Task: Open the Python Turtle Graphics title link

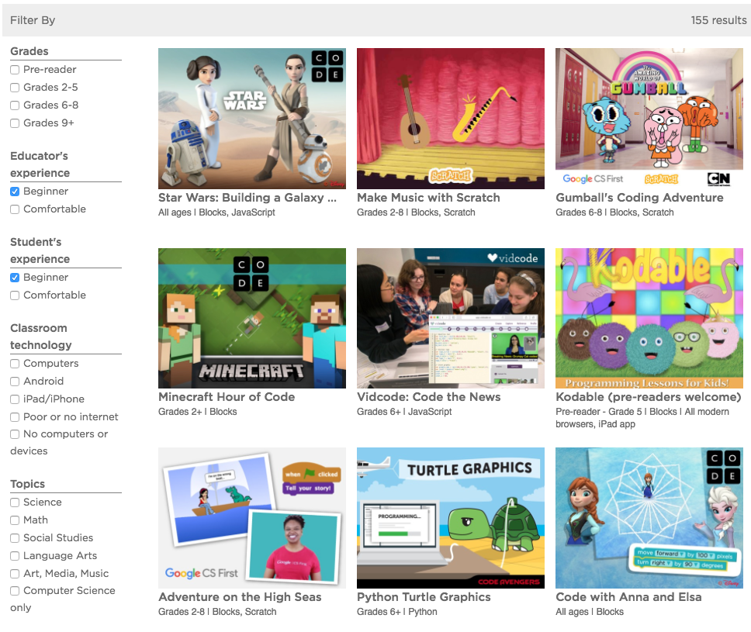Action: (424, 597)
